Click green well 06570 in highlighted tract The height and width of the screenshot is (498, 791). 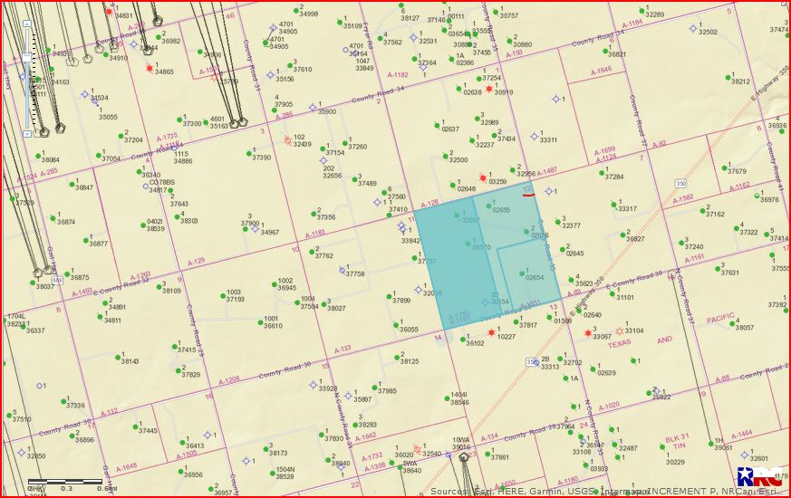pos(468,244)
